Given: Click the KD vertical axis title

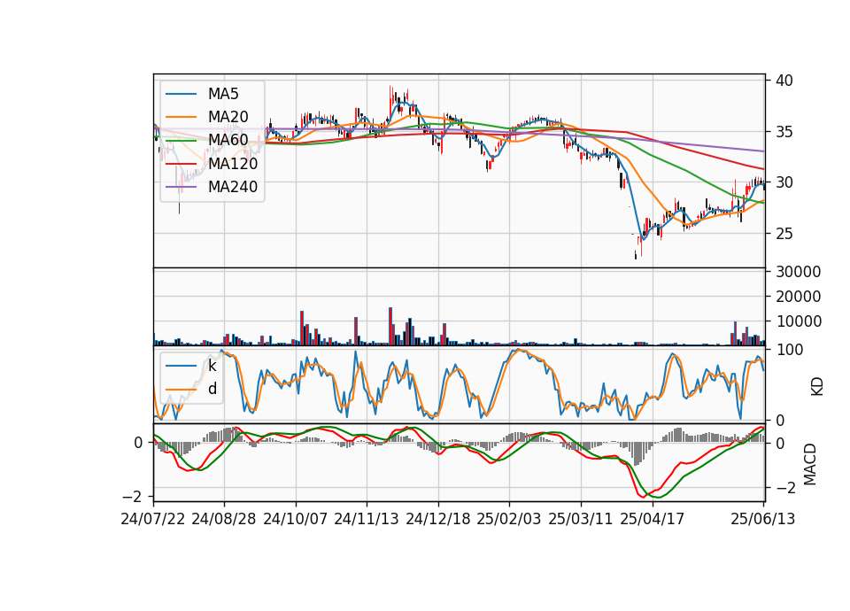Looking at the screenshot, I should [x=816, y=386].
